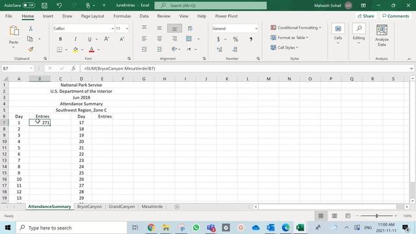
Task: Decrease indent icon
Action: coord(144,49)
